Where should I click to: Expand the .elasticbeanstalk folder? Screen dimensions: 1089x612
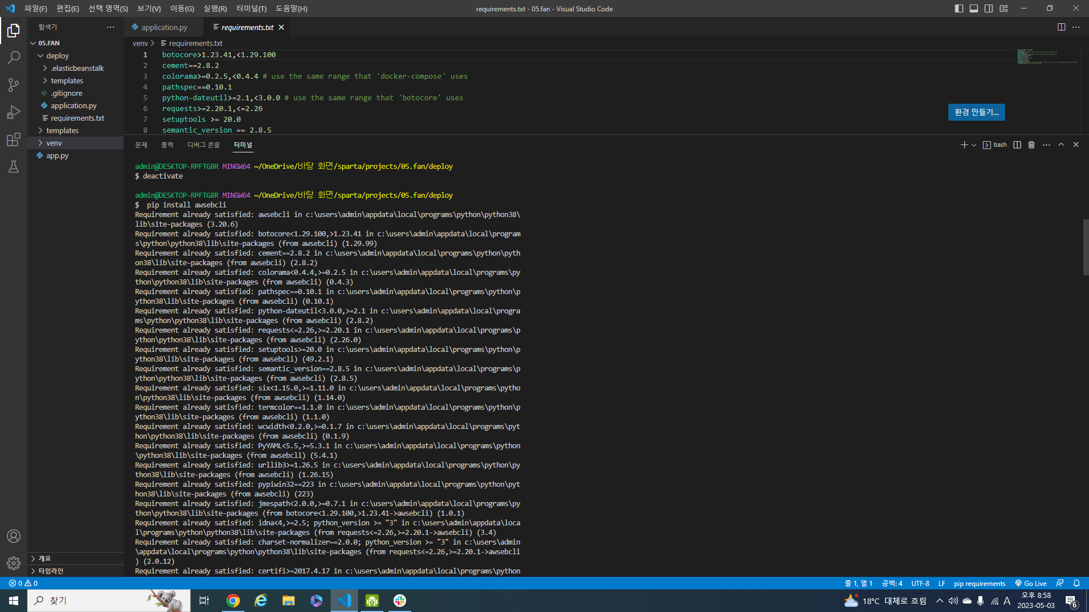coord(77,68)
